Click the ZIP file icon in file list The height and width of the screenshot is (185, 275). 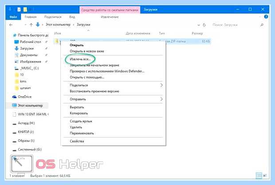(57, 41)
